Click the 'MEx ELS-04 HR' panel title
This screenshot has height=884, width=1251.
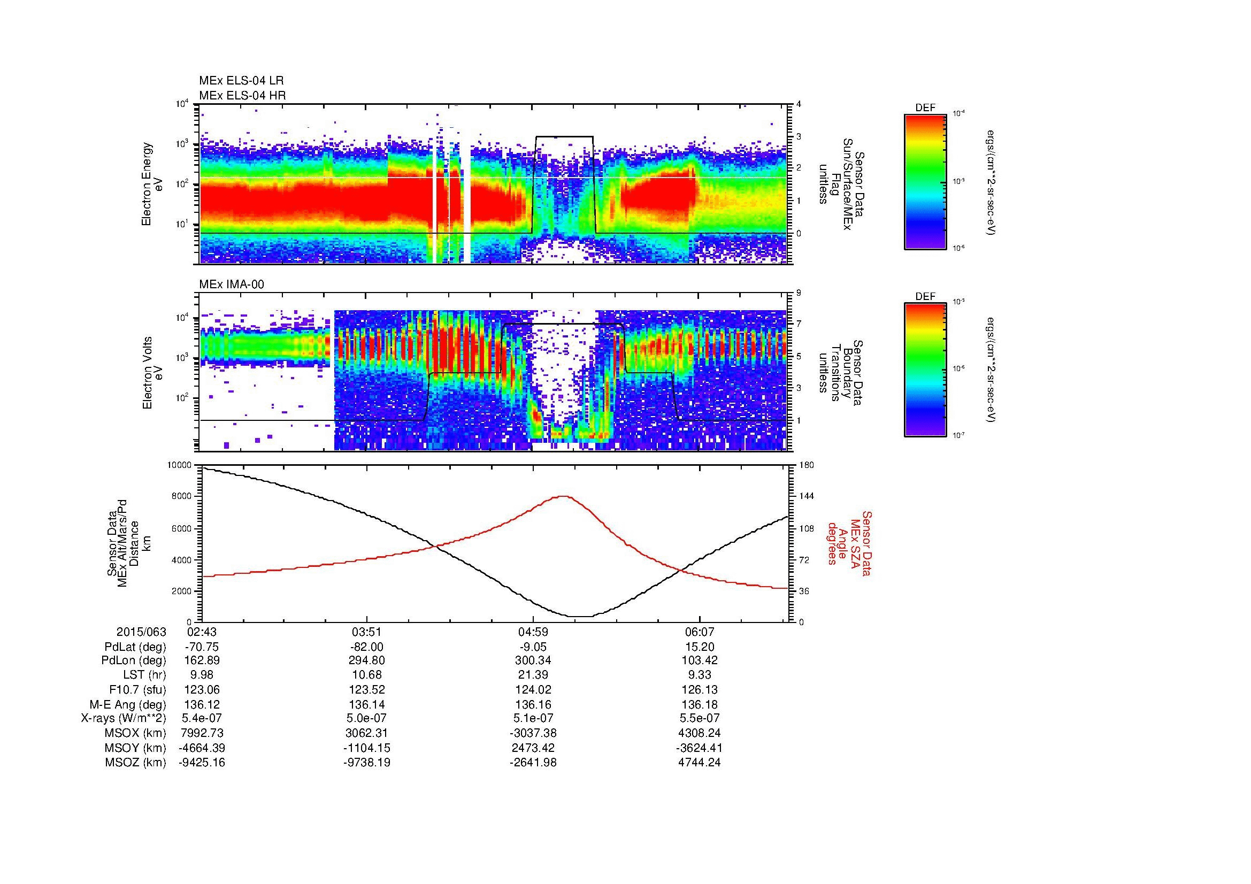[242, 95]
